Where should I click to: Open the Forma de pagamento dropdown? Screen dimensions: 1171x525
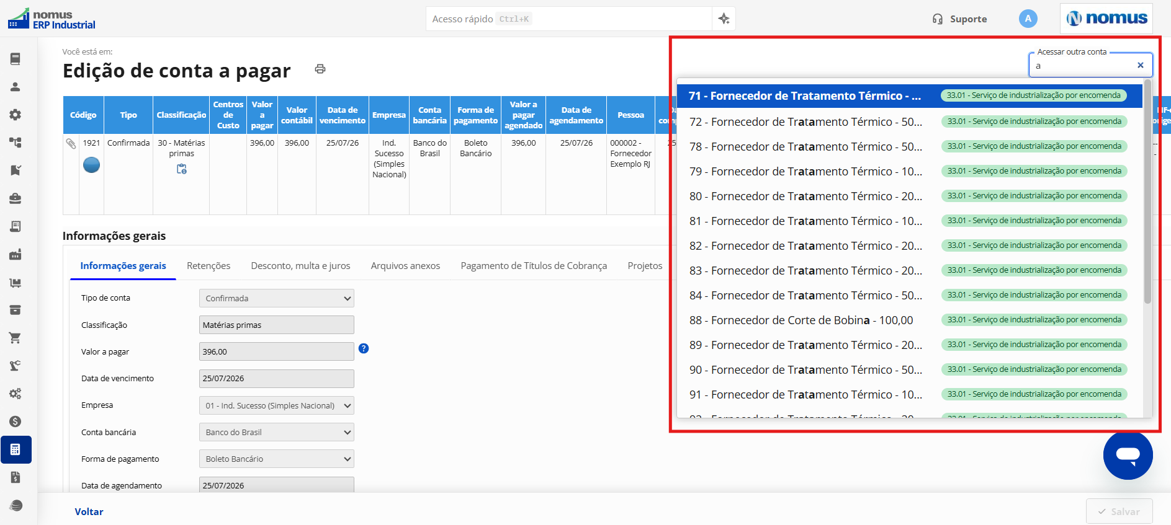277,459
